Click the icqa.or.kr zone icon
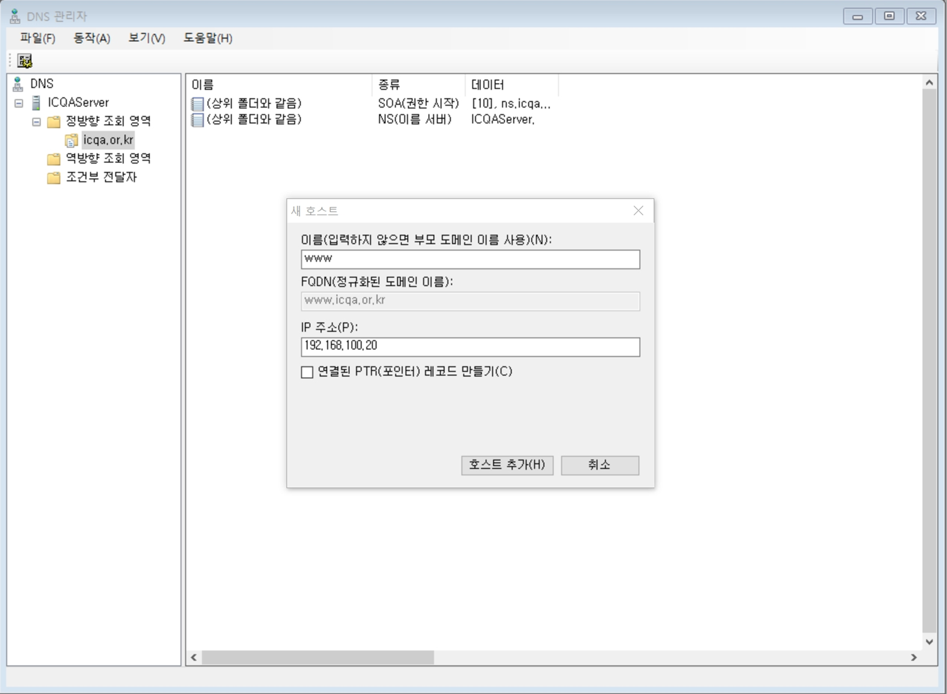 pyautogui.click(x=72, y=140)
